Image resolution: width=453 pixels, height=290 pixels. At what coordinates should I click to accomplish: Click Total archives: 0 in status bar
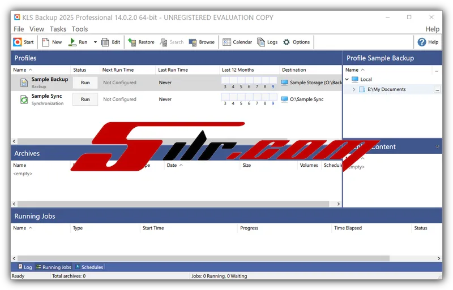click(69, 276)
